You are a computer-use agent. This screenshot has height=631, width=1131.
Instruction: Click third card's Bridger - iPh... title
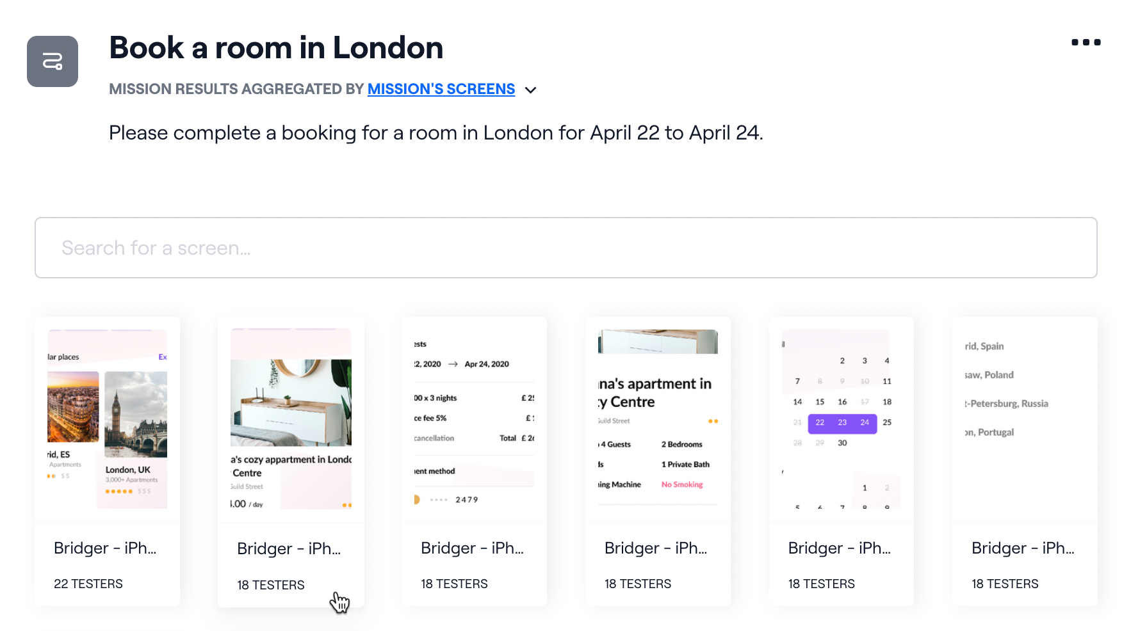click(x=472, y=548)
